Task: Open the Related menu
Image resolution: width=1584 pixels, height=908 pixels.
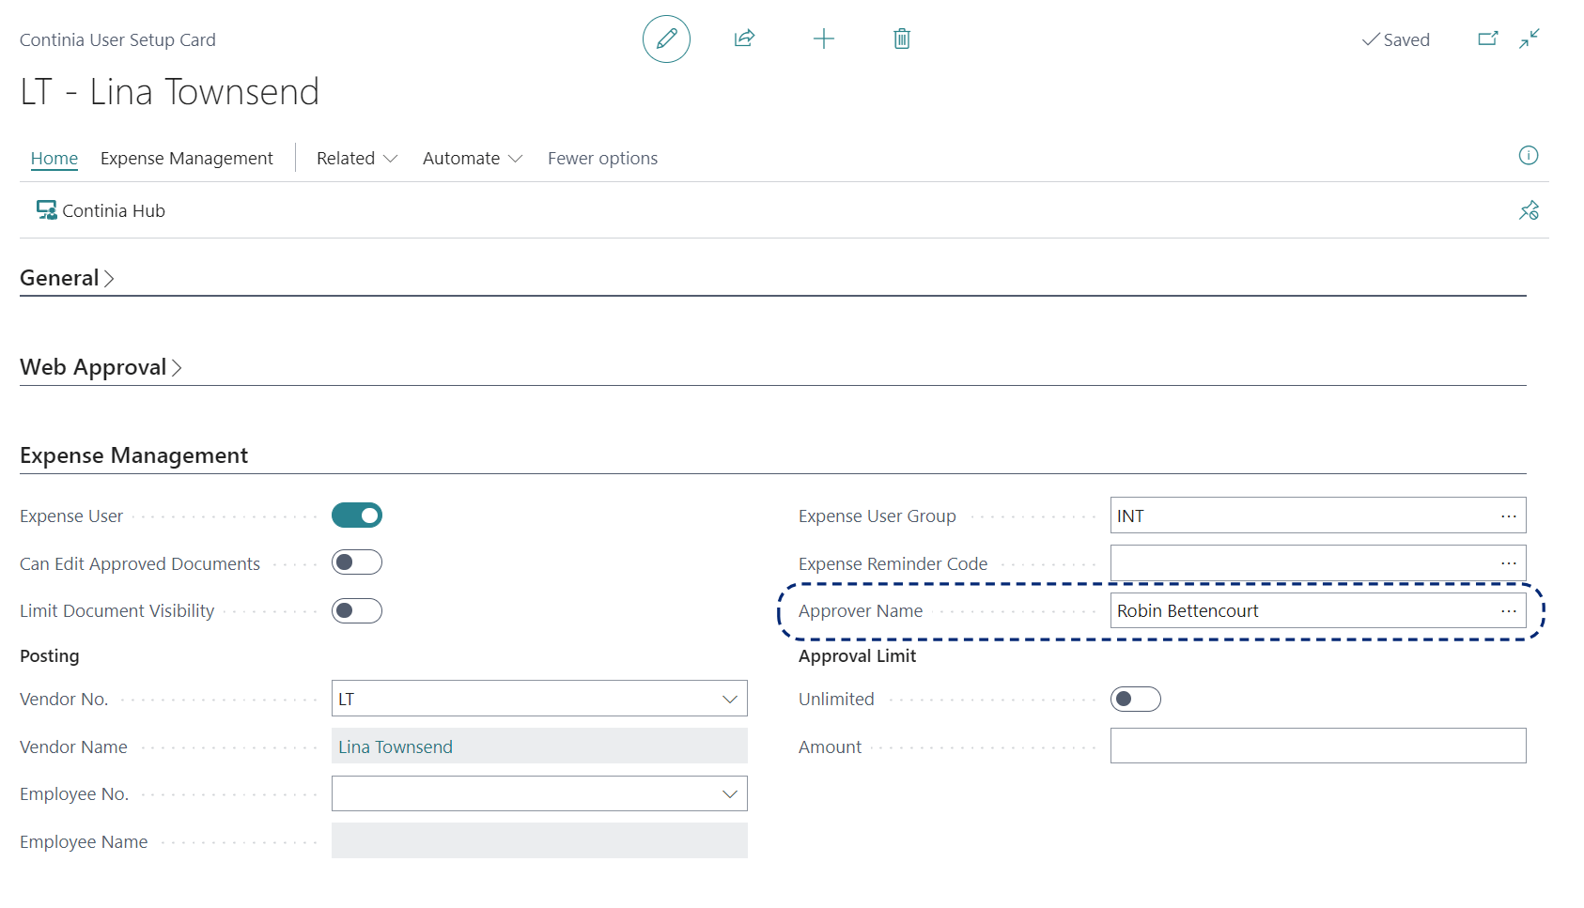Action: tap(357, 159)
